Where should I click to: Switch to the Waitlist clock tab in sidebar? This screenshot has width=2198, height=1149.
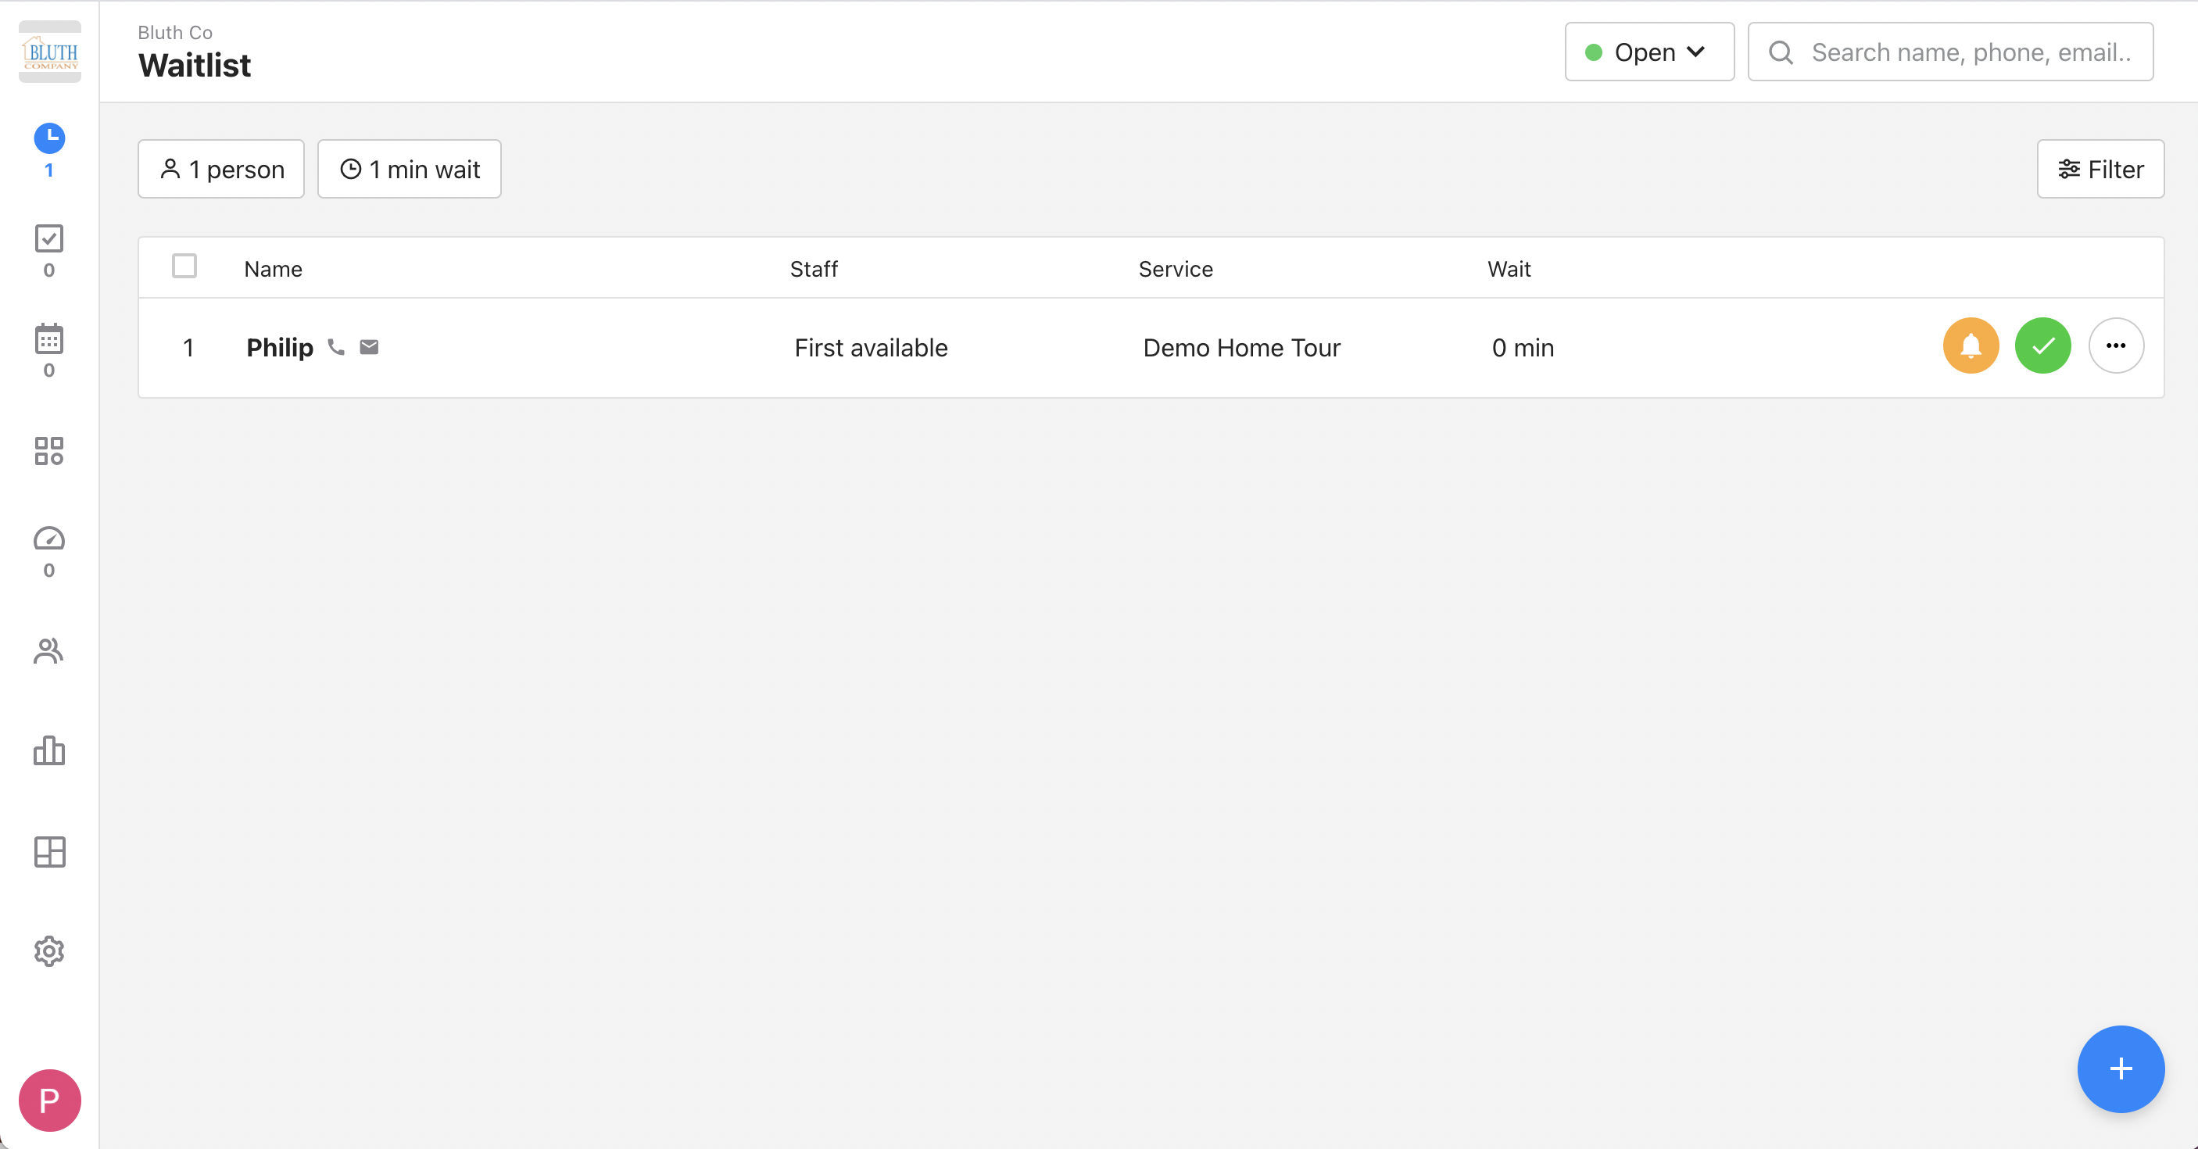[49, 138]
